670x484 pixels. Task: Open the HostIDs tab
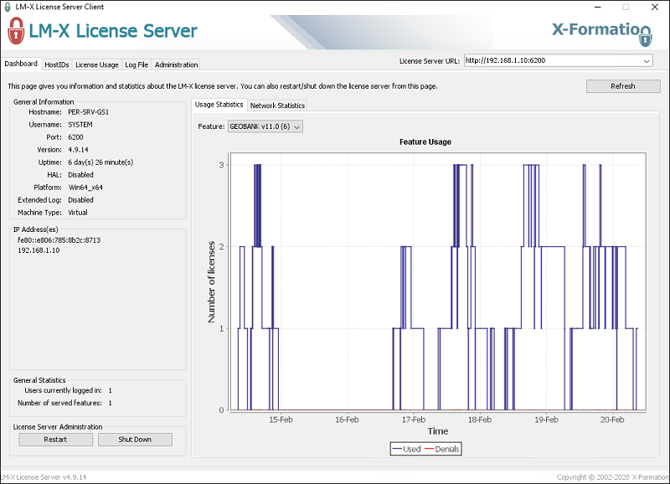click(x=57, y=64)
